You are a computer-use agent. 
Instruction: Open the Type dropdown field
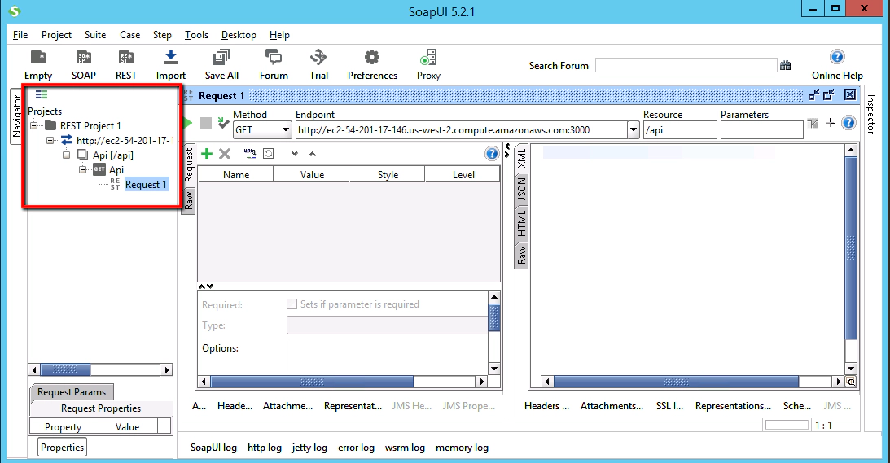[387, 325]
